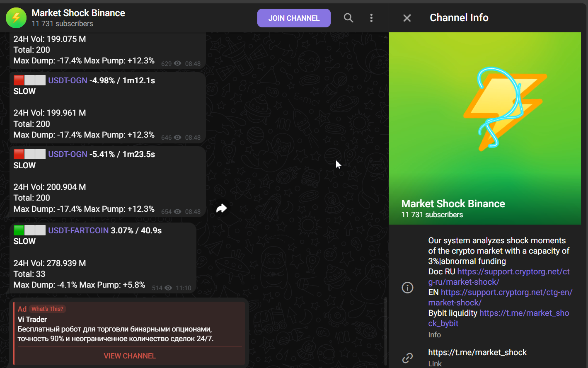Click the info icon in Channel Info
The width and height of the screenshot is (588, 368).
pos(408,288)
